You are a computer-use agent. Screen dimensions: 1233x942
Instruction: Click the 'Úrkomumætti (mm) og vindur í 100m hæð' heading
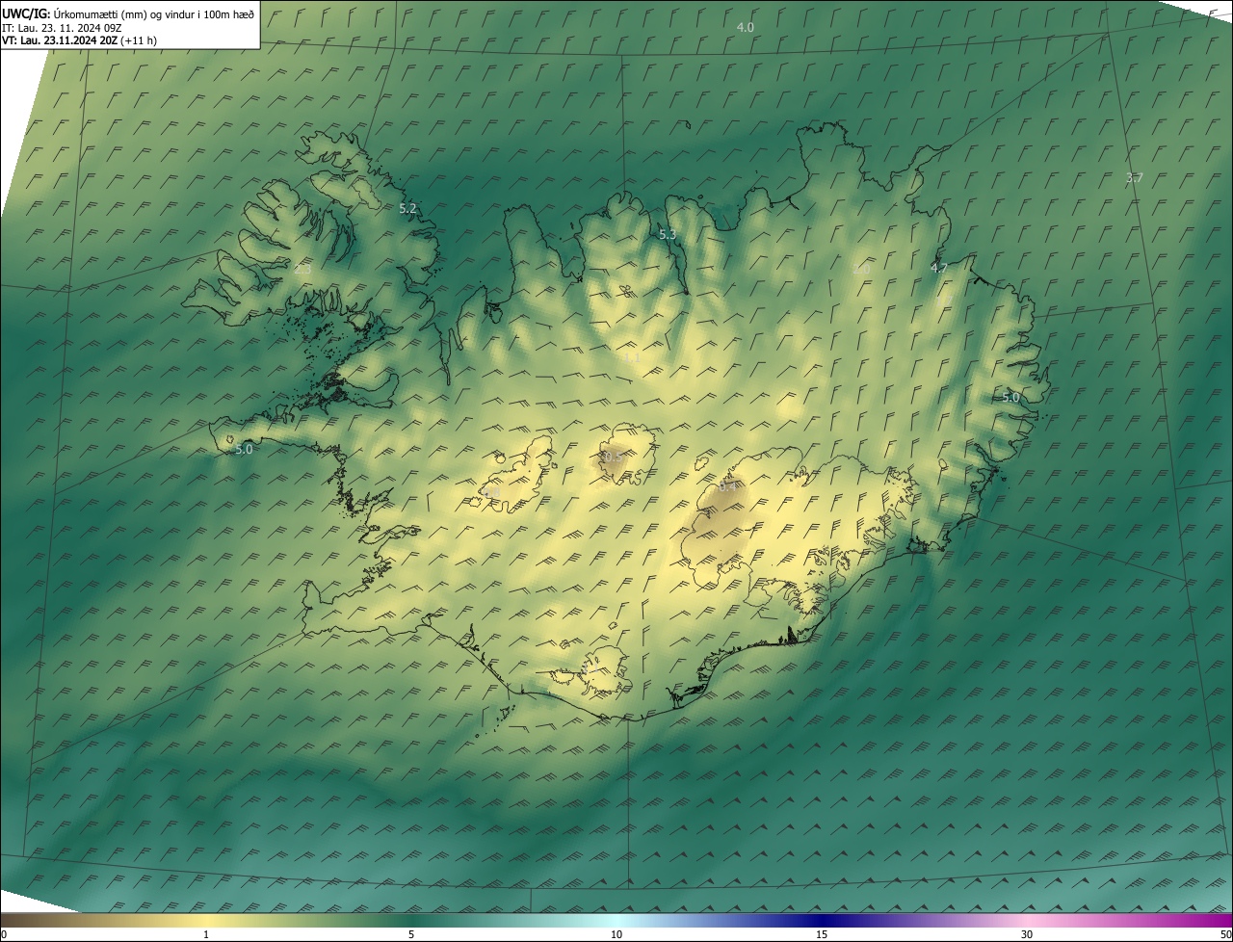154,13
